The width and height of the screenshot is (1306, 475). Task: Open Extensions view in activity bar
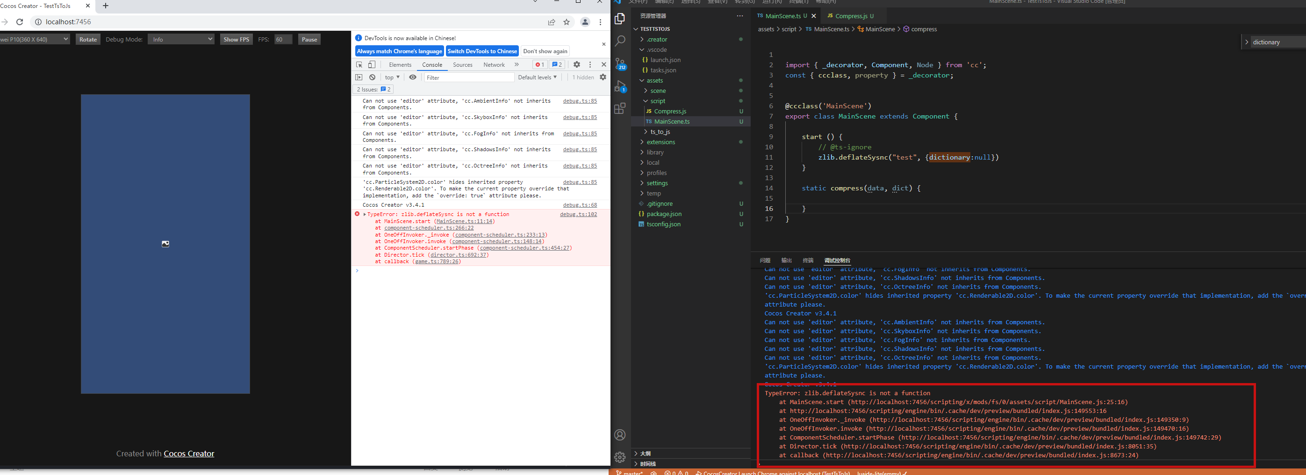[x=620, y=109]
